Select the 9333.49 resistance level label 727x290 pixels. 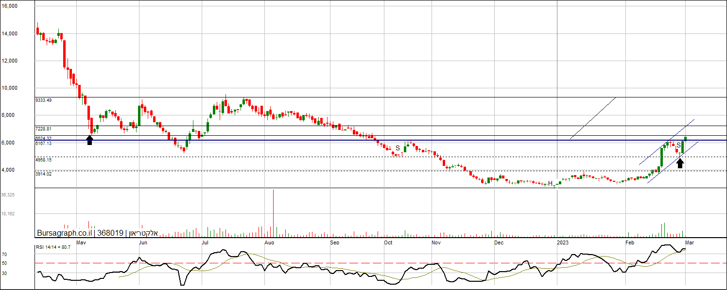coord(44,100)
